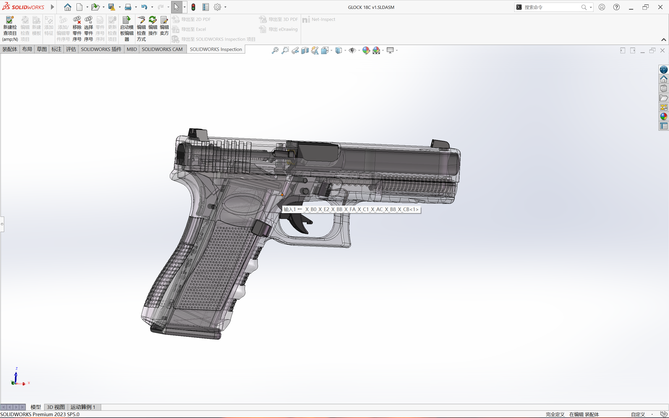Click the Save icon
This screenshot has height=418, width=669.
coord(111,7)
